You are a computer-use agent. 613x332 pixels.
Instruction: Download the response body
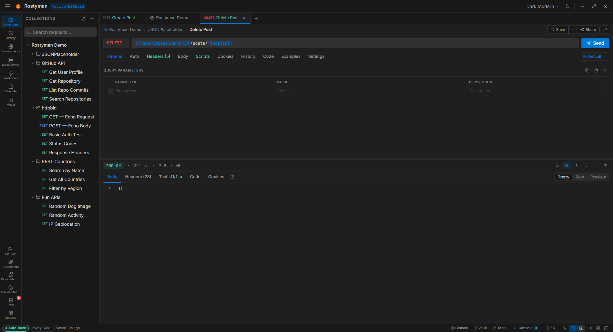[576, 166]
